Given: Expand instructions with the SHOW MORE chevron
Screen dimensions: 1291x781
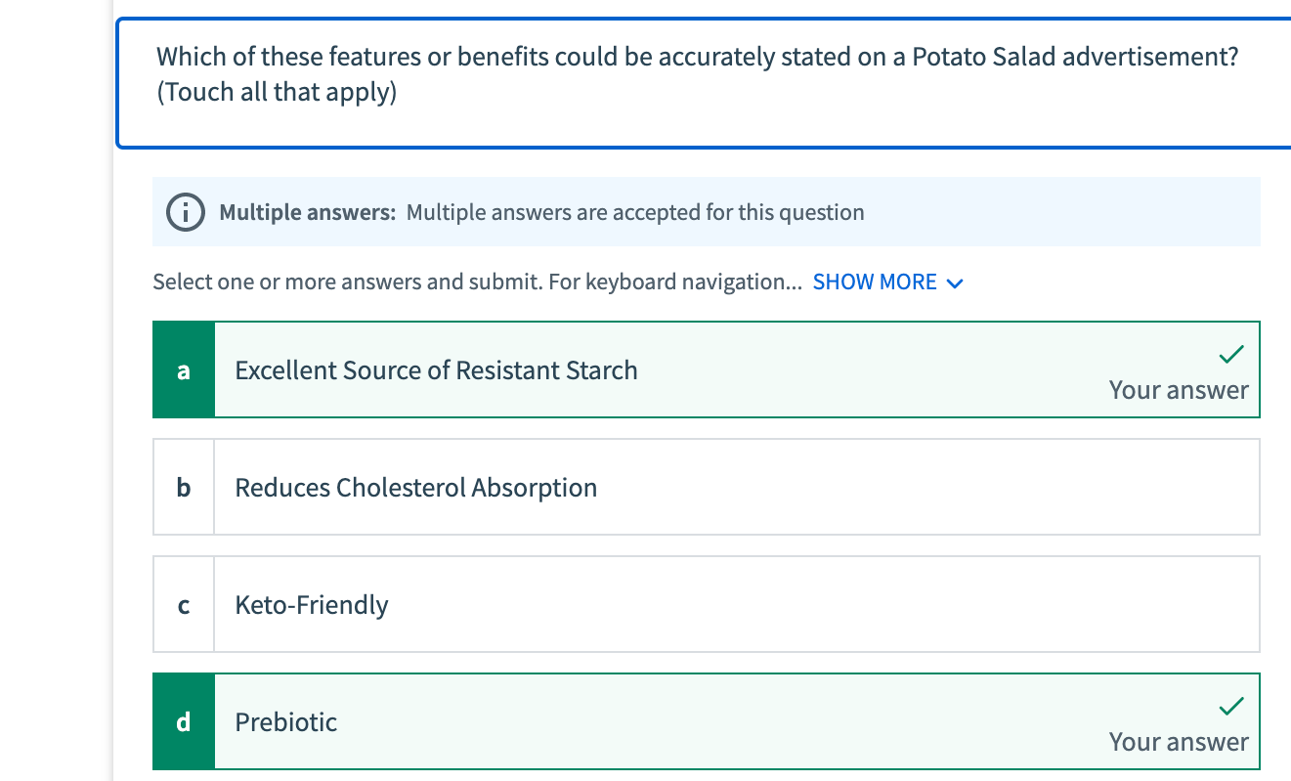Looking at the screenshot, I should [x=955, y=283].
